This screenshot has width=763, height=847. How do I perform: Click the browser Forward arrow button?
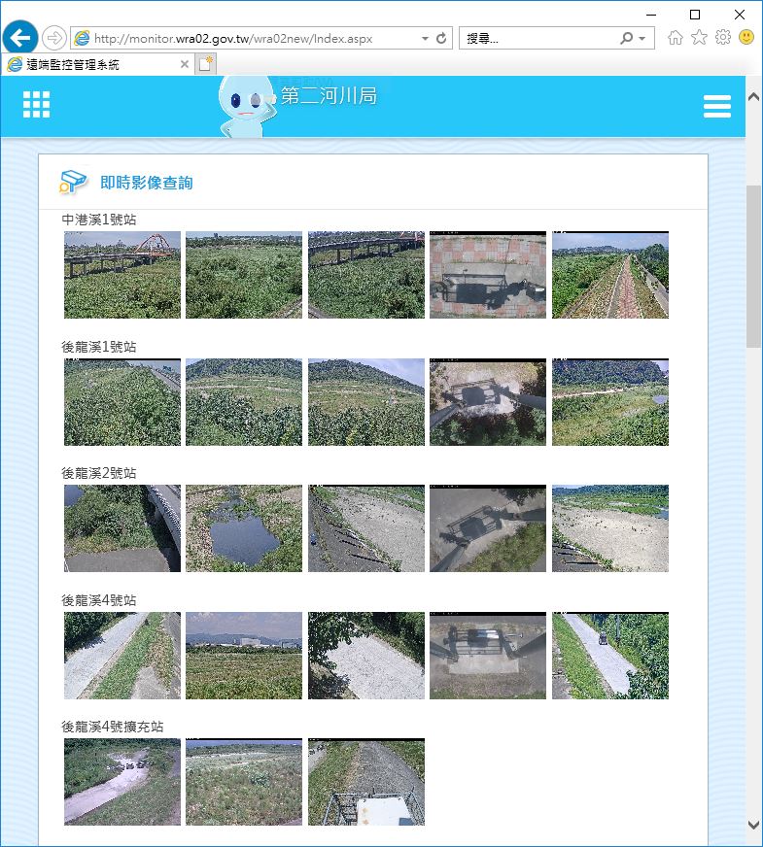tap(53, 38)
